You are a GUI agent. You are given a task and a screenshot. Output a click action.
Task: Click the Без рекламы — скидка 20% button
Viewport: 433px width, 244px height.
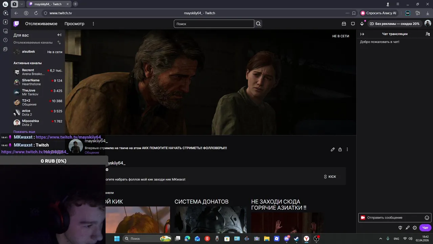click(394, 24)
